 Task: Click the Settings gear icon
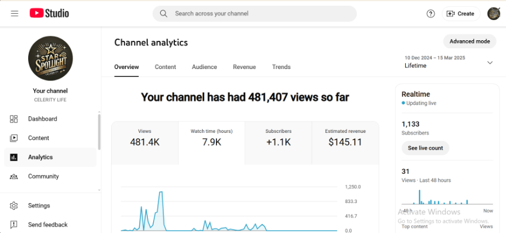(14, 205)
